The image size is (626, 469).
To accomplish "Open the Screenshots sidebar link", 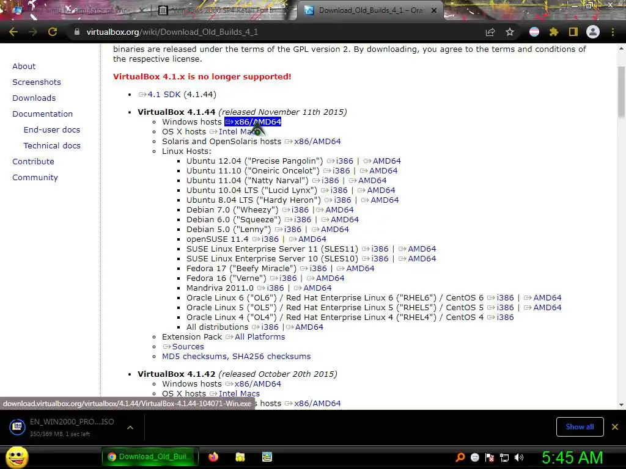I will (37, 82).
